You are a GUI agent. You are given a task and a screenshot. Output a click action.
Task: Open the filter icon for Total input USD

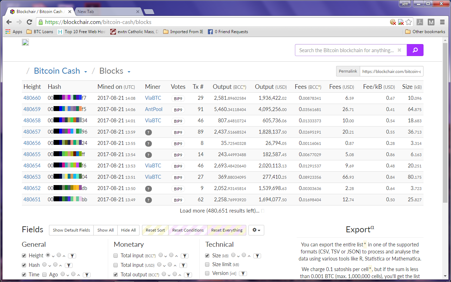184,265
